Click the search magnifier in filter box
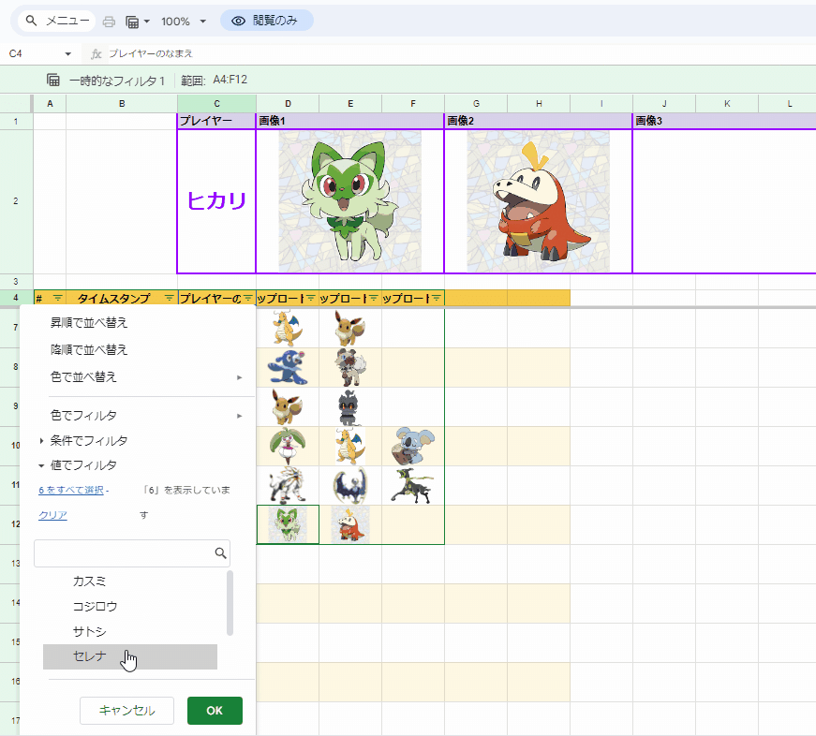The width and height of the screenshot is (816, 736). click(221, 552)
